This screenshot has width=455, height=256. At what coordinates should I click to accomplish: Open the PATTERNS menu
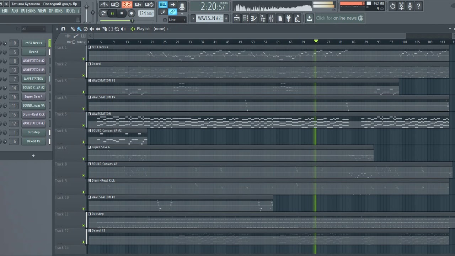(28, 11)
